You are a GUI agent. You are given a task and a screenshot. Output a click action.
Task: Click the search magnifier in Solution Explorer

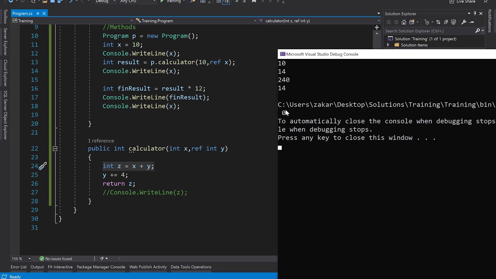pos(477,31)
